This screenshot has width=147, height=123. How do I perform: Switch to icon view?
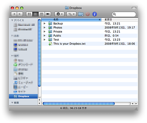(x=29, y=14)
